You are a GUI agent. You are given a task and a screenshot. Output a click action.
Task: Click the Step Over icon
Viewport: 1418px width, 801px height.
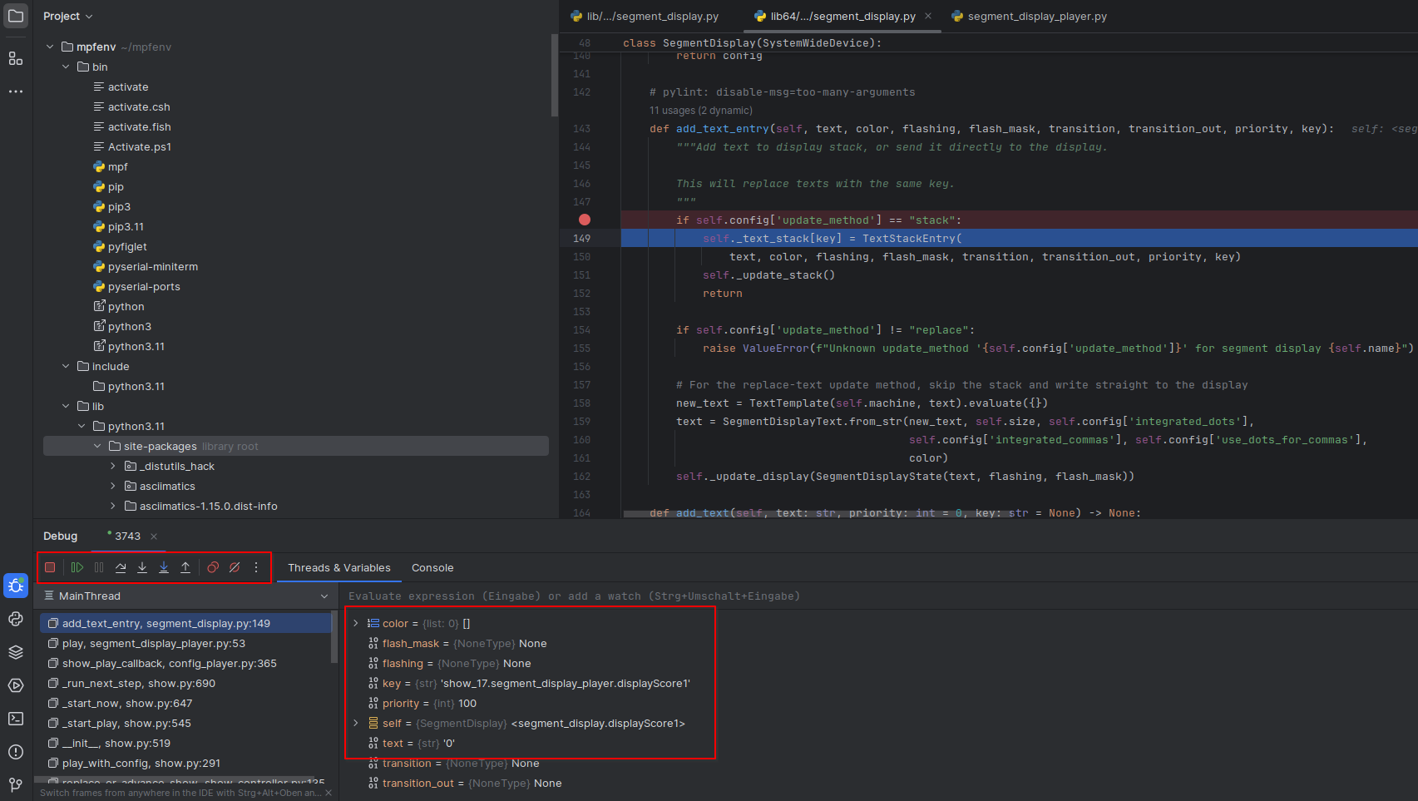click(x=121, y=567)
